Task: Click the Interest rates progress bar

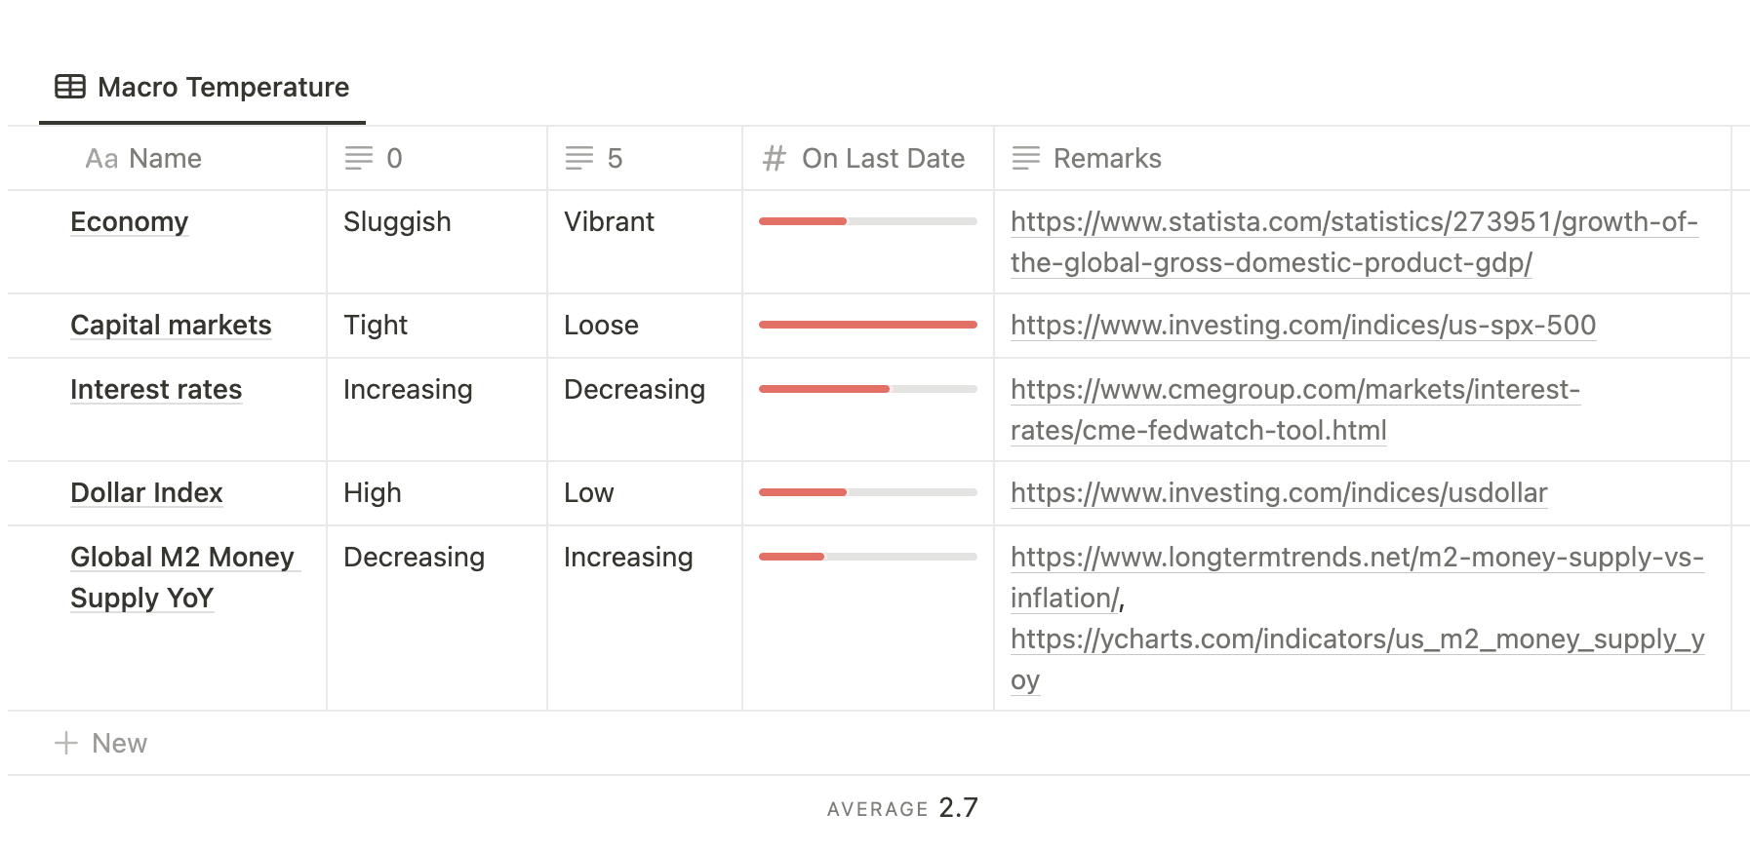Action: 867,389
